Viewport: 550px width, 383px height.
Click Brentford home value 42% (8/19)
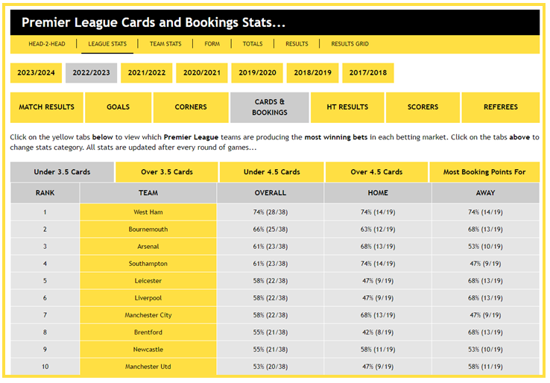click(378, 332)
